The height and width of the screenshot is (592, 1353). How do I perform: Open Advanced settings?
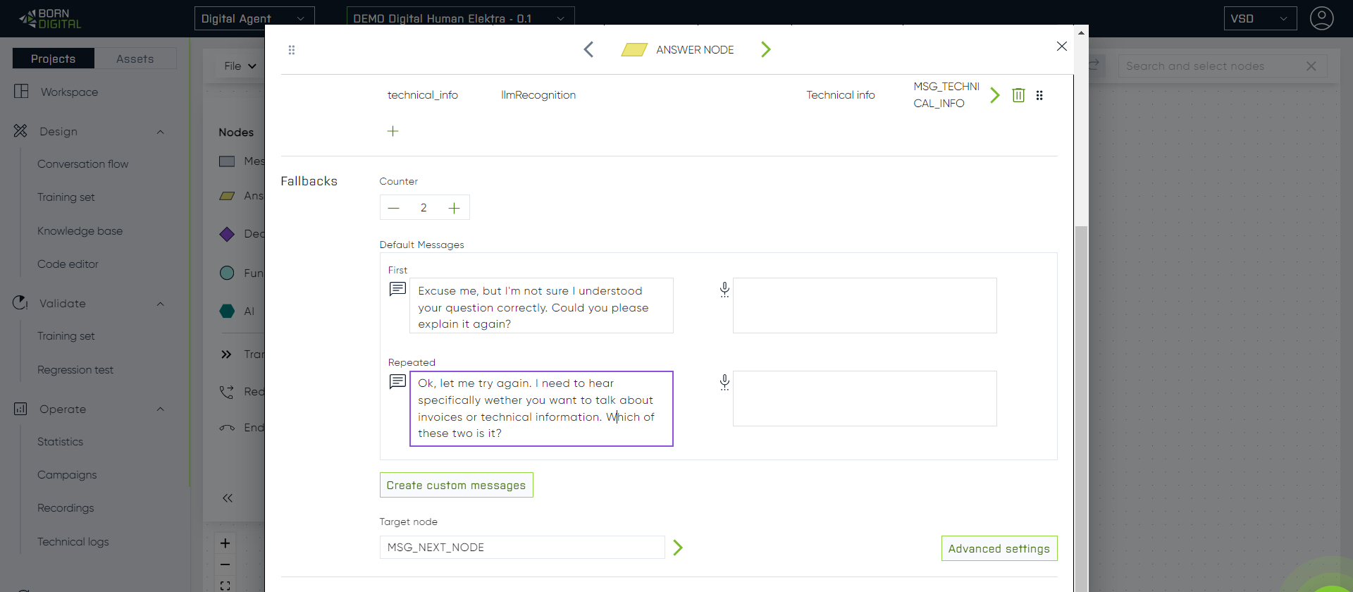[999, 548]
